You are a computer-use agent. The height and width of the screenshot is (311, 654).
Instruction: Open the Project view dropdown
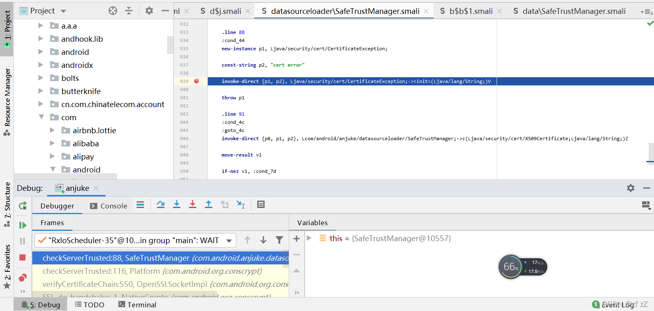pyautogui.click(x=63, y=11)
